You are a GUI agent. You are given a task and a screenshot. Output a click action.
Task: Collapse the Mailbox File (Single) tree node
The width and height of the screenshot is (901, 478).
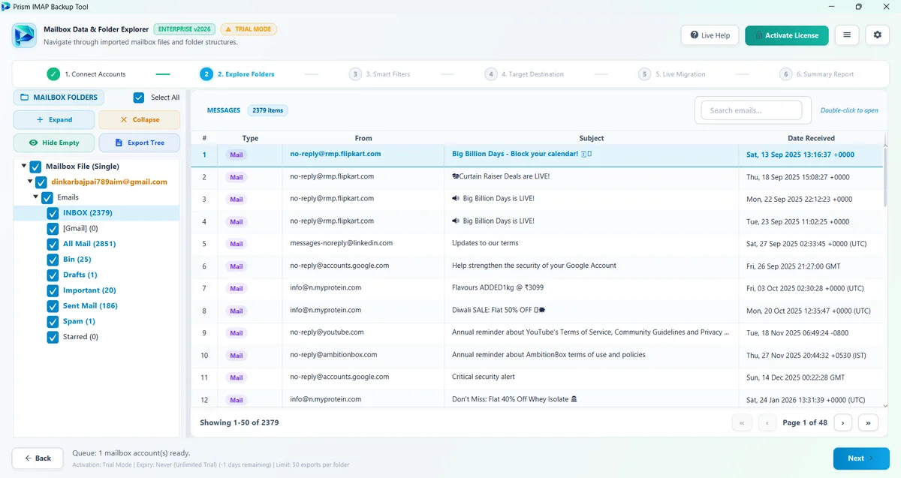pyautogui.click(x=24, y=167)
